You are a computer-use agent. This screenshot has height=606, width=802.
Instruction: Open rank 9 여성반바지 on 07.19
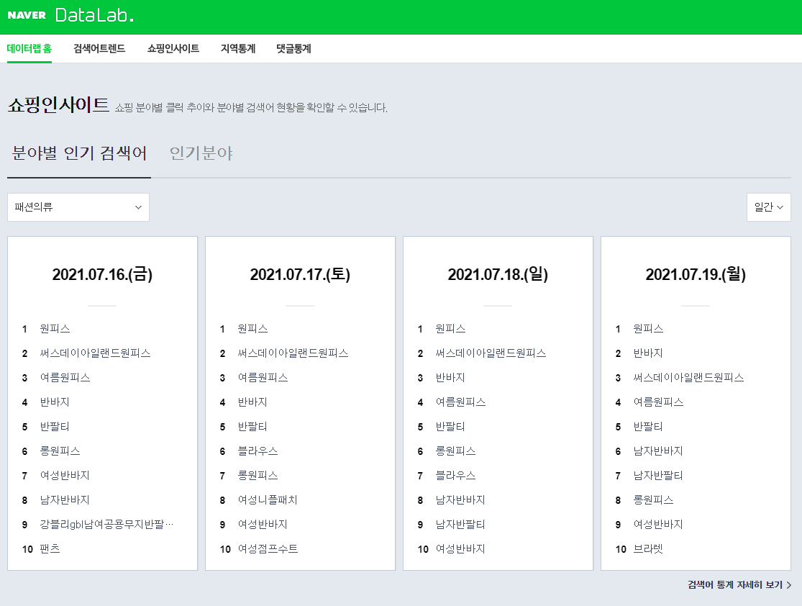(x=659, y=525)
